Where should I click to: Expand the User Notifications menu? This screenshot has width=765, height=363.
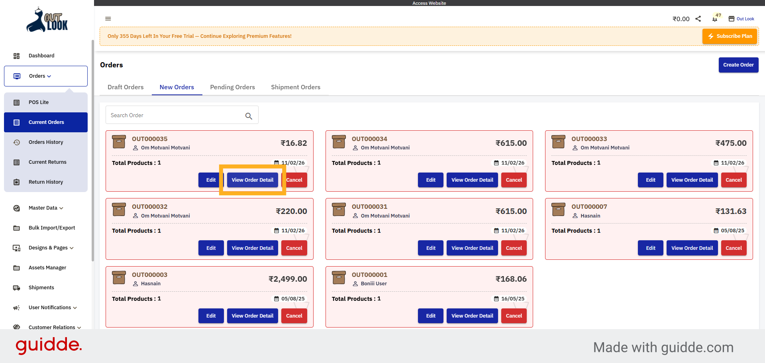pos(53,308)
